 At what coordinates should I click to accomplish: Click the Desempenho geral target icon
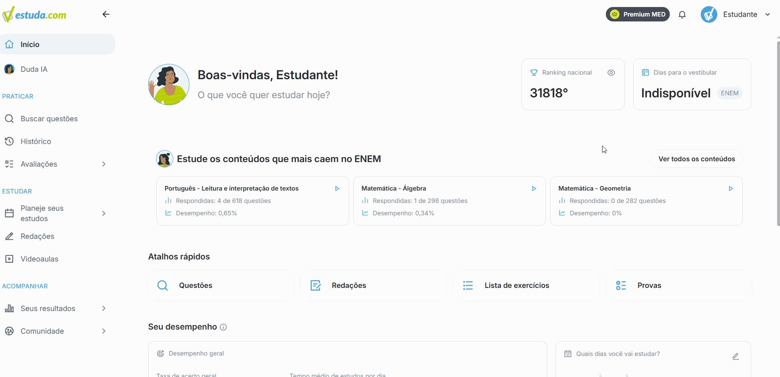pyautogui.click(x=161, y=353)
